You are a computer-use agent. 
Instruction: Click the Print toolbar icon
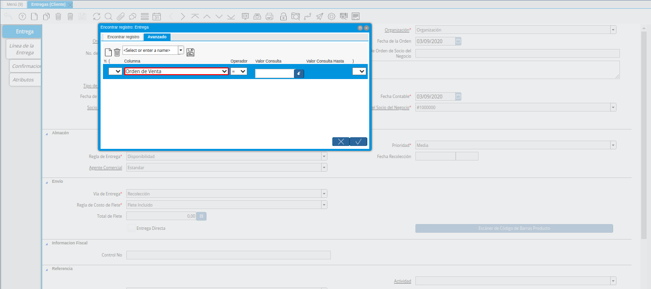pos(270,16)
